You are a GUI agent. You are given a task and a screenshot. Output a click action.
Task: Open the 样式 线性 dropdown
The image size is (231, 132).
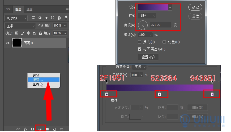coord(147,16)
